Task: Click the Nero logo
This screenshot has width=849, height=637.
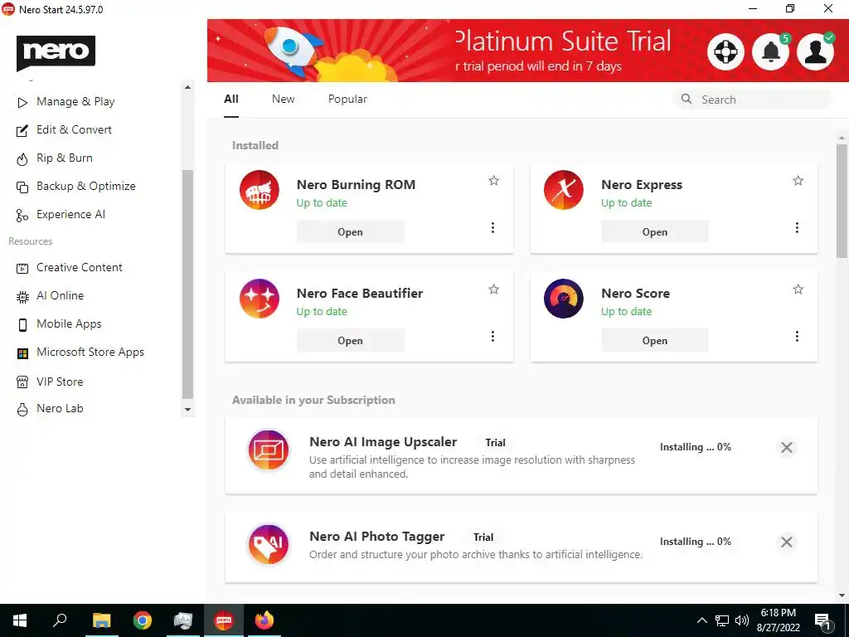Action: (x=56, y=52)
